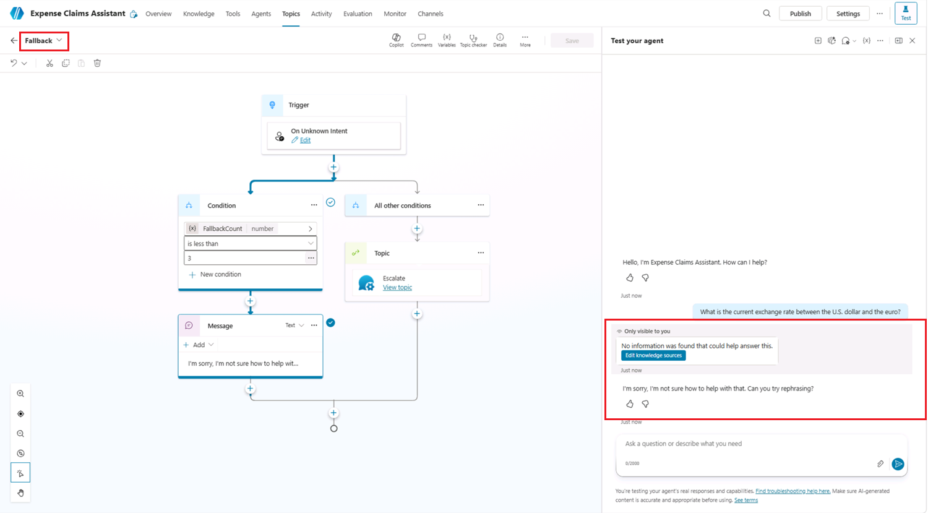Open the Channels tab
This screenshot has height=513, width=928.
tap(431, 14)
